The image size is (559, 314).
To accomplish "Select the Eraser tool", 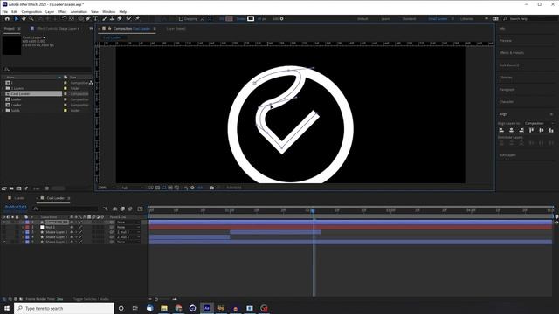I will (x=120, y=18).
